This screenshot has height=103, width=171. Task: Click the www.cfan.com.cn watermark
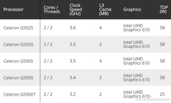[152, 99]
